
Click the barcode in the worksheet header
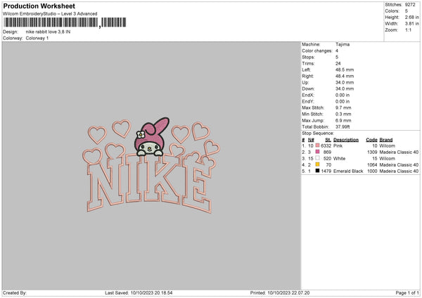tap(65, 22)
